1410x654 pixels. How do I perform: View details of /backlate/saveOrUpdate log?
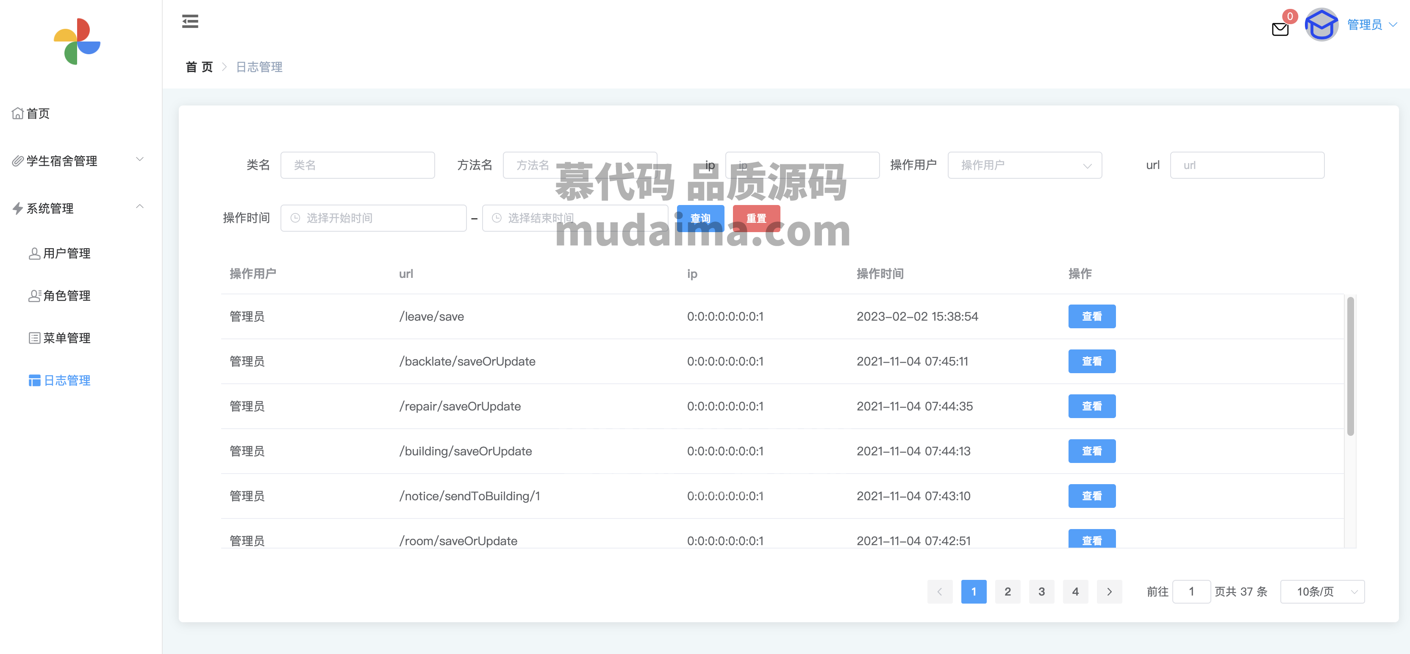click(1091, 361)
